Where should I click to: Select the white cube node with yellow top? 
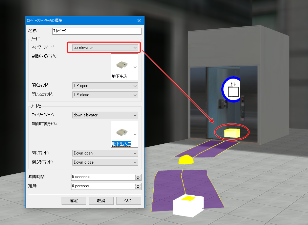coord(188,206)
